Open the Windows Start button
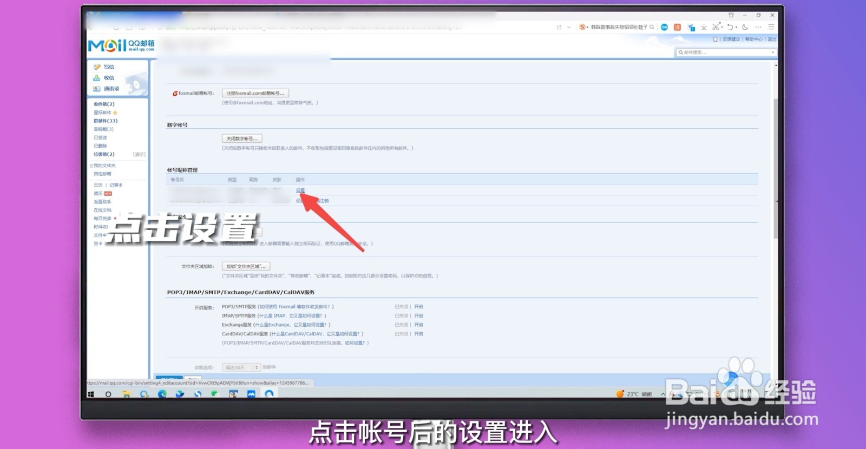 (91, 394)
